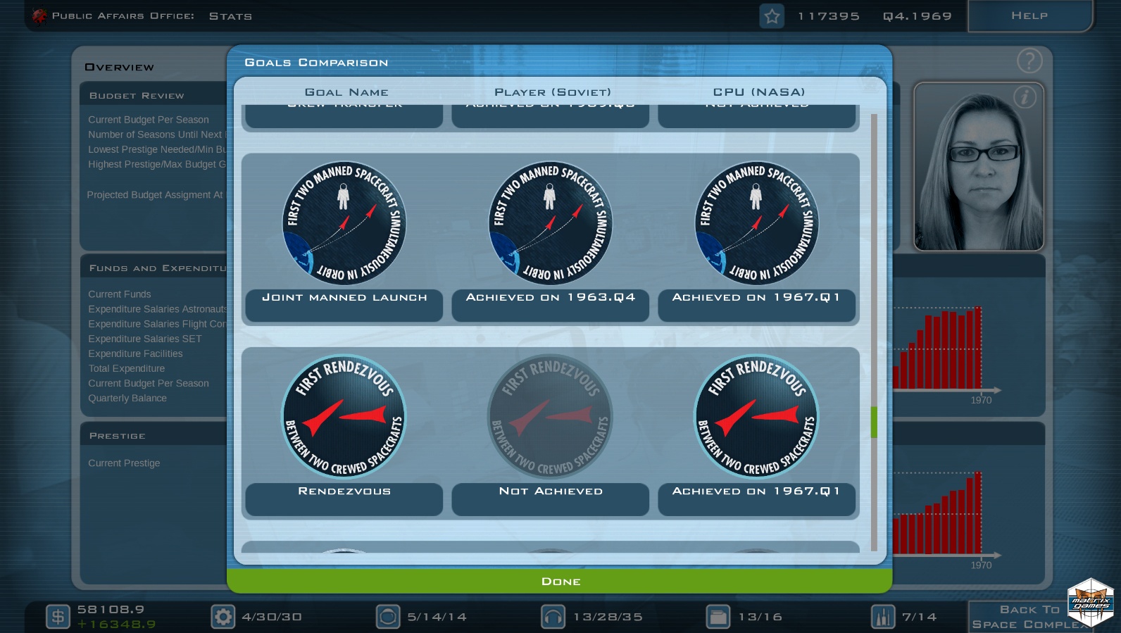
Task: Open the Help button
Action: (x=1030, y=15)
